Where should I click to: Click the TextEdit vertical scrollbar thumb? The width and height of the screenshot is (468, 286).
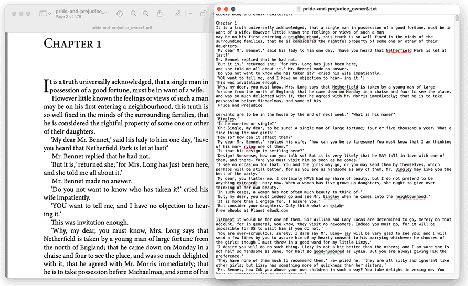coord(456,18)
